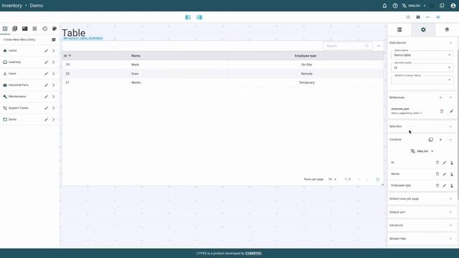This screenshot has height=258, width=459.
Task: Open the help question-mark icon
Action: point(395,6)
